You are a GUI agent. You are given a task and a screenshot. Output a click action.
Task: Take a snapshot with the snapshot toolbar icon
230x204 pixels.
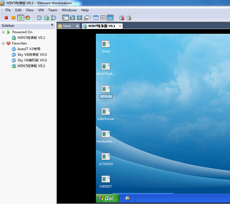click(39, 18)
